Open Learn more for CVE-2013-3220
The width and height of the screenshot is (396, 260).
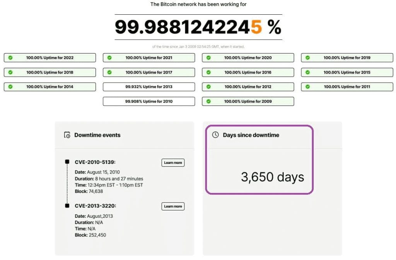point(173,206)
